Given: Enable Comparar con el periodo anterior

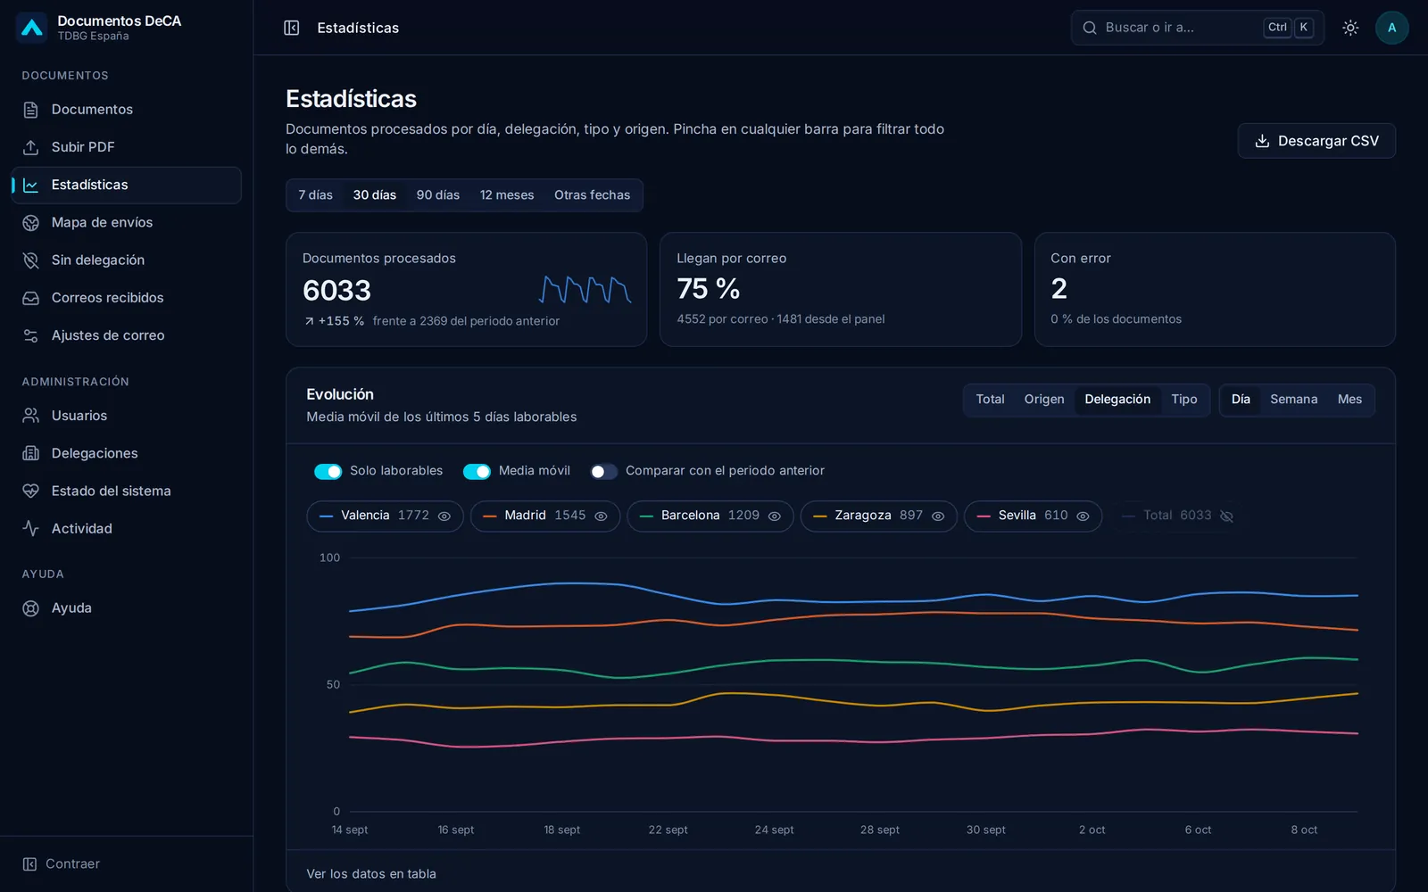Looking at the screenshot, I should (603, 471).
